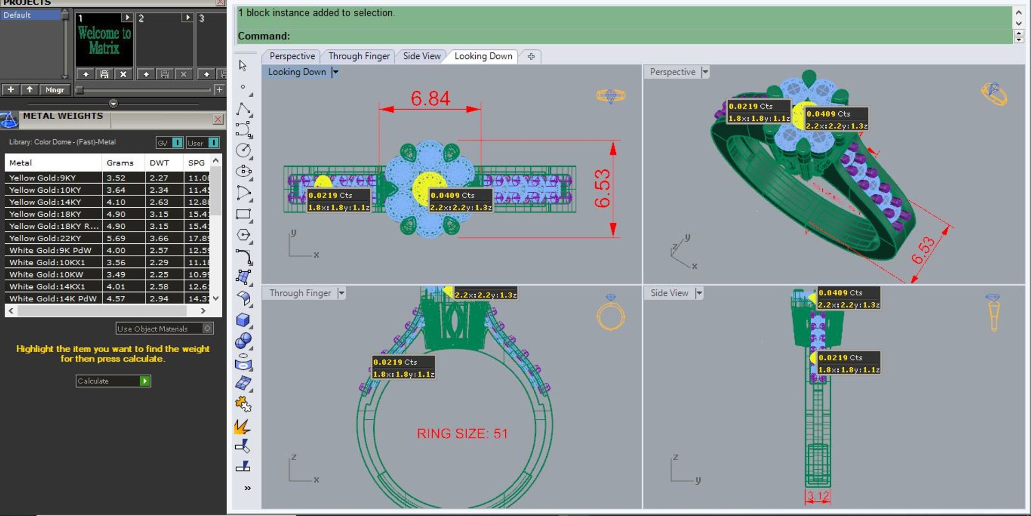Screen dimensions: 1031x516
Task: Choose the single point tool
Action: tap(243, 86)
